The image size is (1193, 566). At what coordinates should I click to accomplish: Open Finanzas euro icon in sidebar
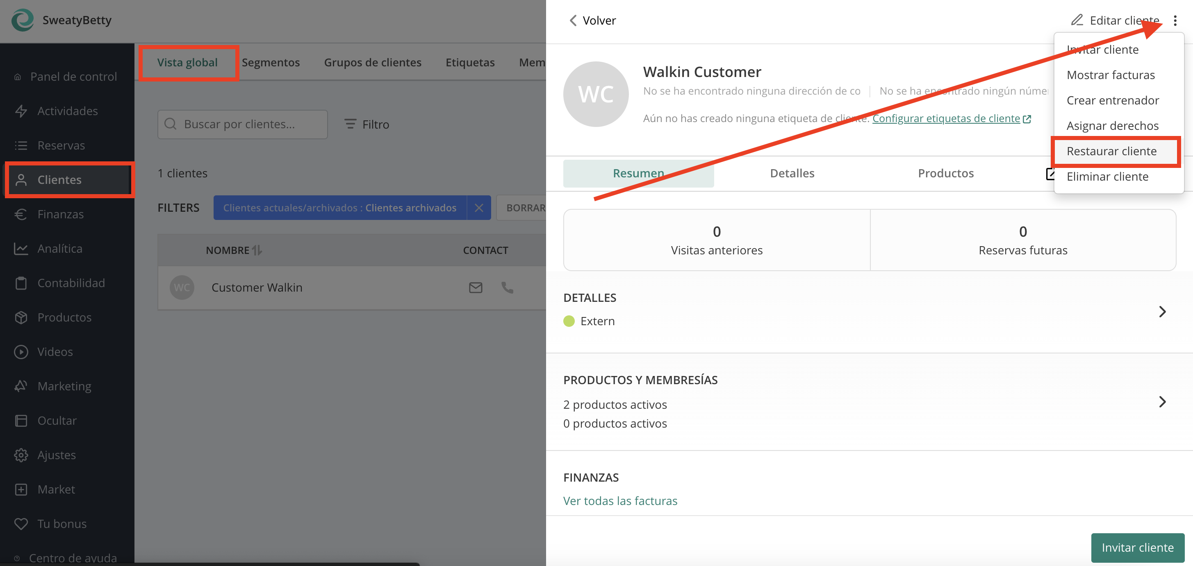(21, 214)
